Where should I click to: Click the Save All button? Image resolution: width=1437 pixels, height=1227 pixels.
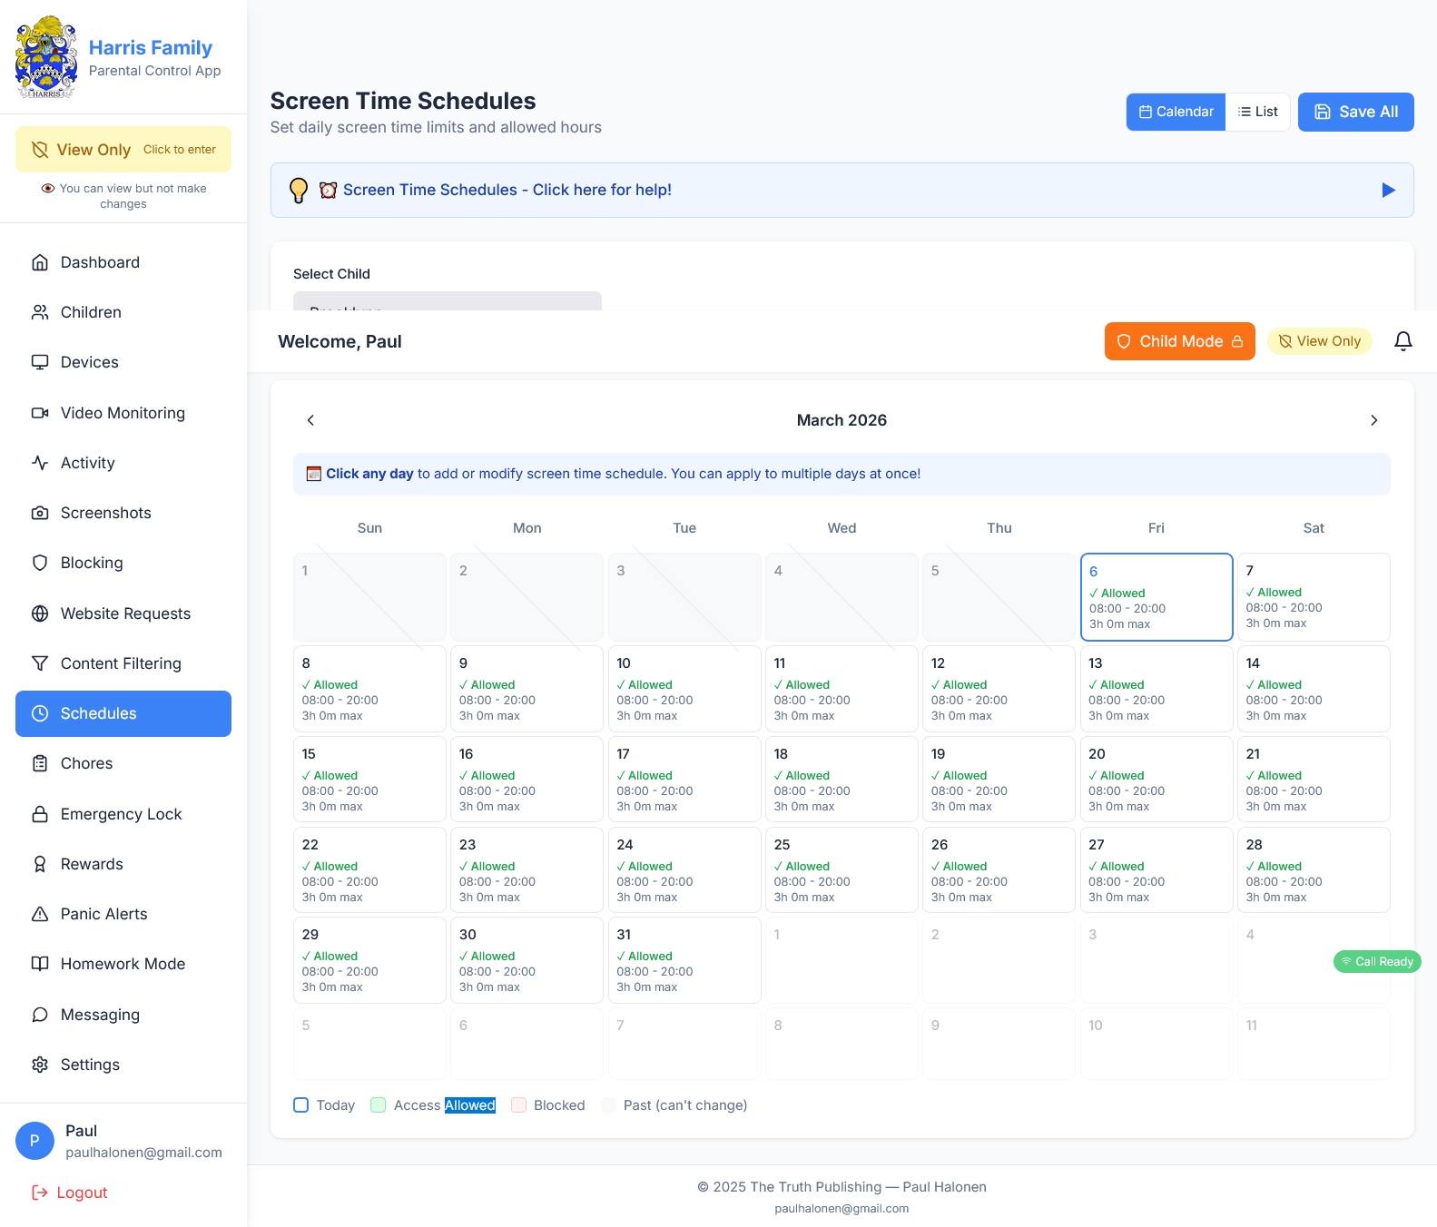(x=1356, y=112)
